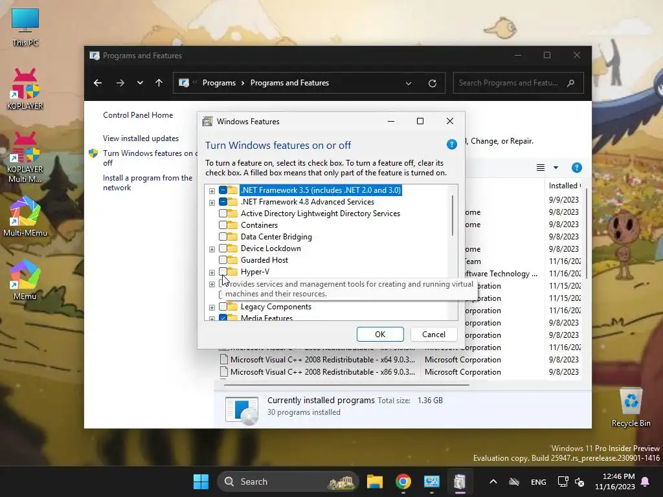Enable Active Directory Lightweight Directory Services
Viewport: 663px width, 497px height.
coord(223,214)
